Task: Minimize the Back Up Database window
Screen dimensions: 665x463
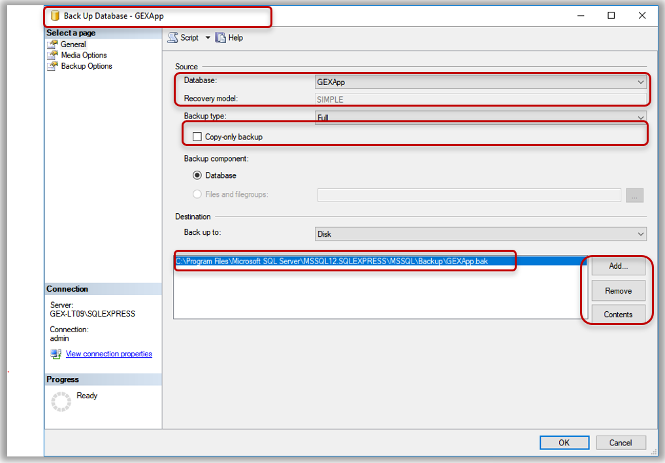Action: click(581, 16)
